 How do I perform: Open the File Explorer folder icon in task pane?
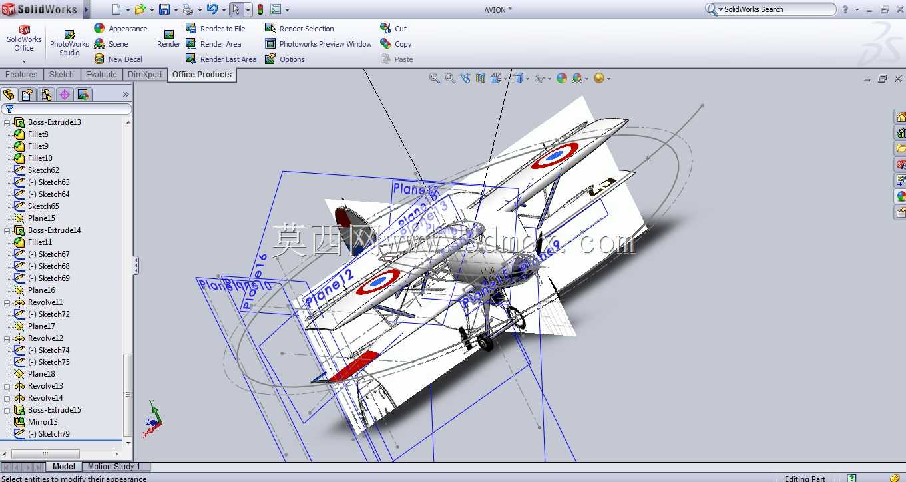click(x=901, y=148)
